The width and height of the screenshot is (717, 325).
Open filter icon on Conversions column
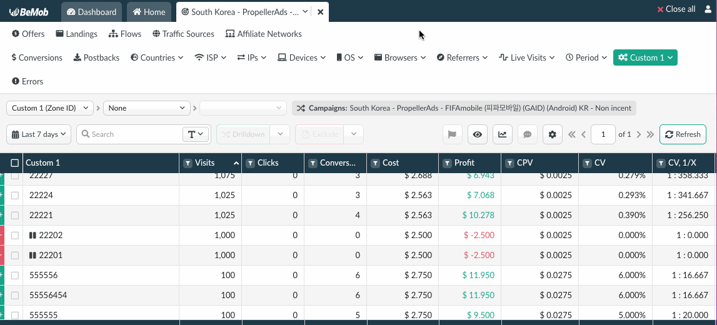(313, 163)
